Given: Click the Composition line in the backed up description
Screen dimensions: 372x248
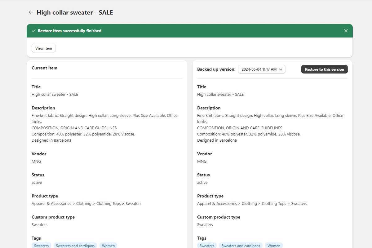Looking at the screenshot, I should pyautogui.click(x=249, y=134).
